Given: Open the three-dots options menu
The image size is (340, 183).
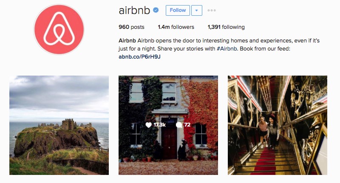Looking at the screenshot, I should [211, 10].
